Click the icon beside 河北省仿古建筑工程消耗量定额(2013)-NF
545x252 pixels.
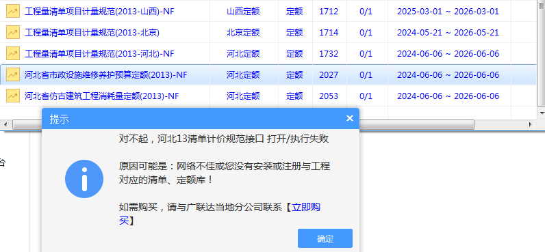13,96
